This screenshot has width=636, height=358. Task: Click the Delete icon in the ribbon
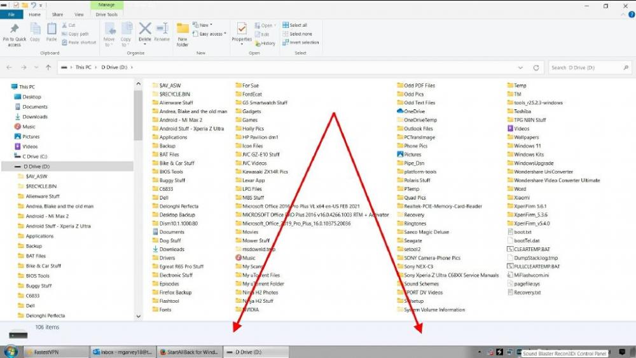coord(145,31)
